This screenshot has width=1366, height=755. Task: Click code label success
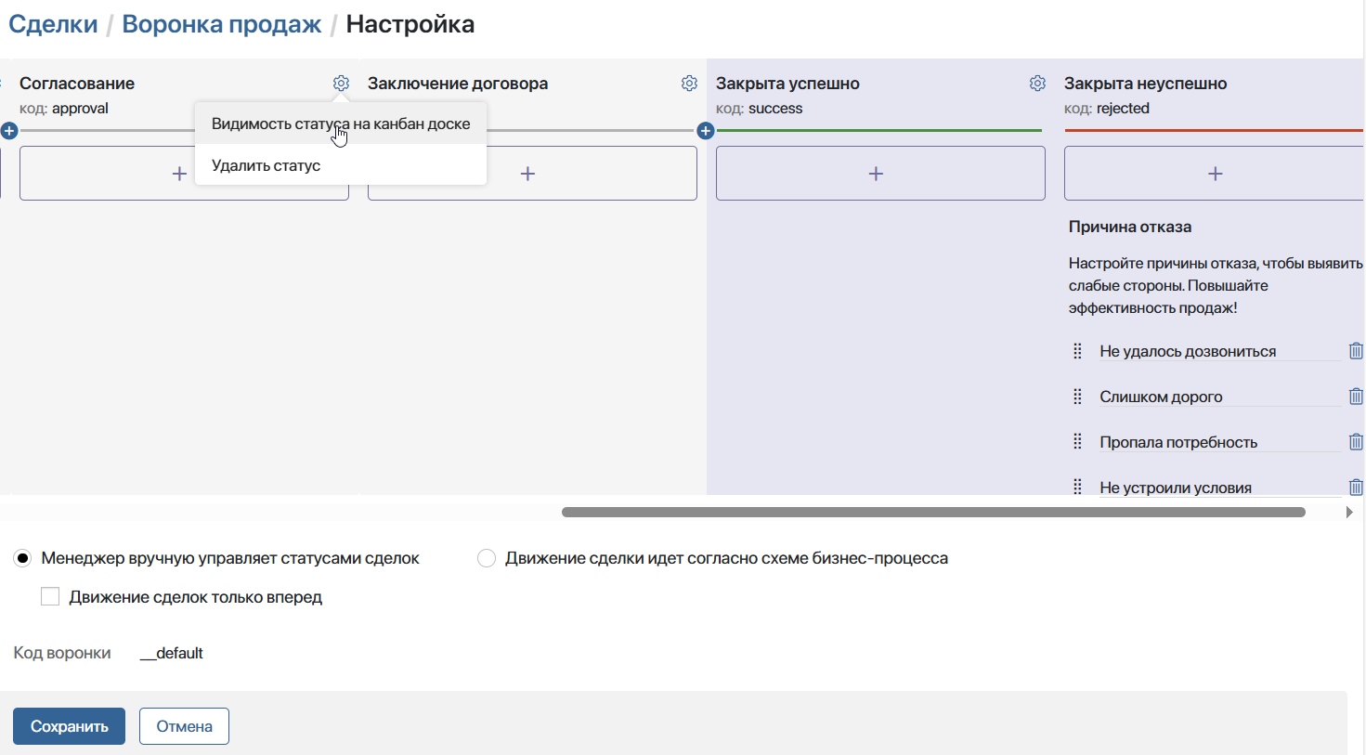tap(775, 109)
